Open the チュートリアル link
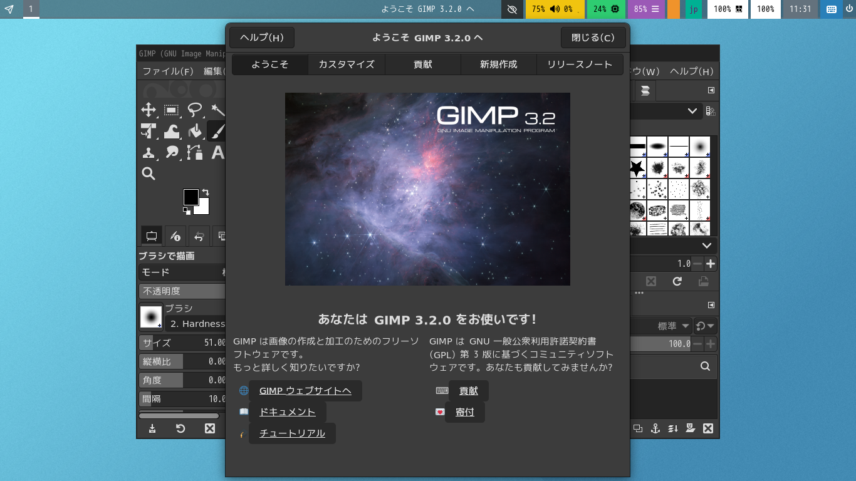Screen dimensions: 856x481 coord(292,433)
